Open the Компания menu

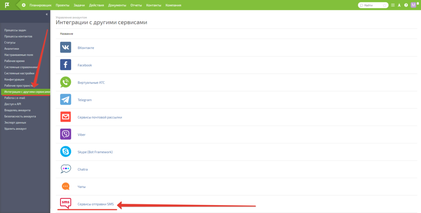(x=174, y=5)
